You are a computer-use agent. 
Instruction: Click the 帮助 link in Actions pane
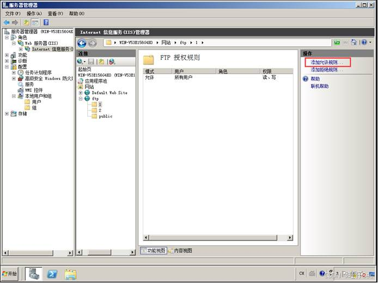(x=315, y=79)
